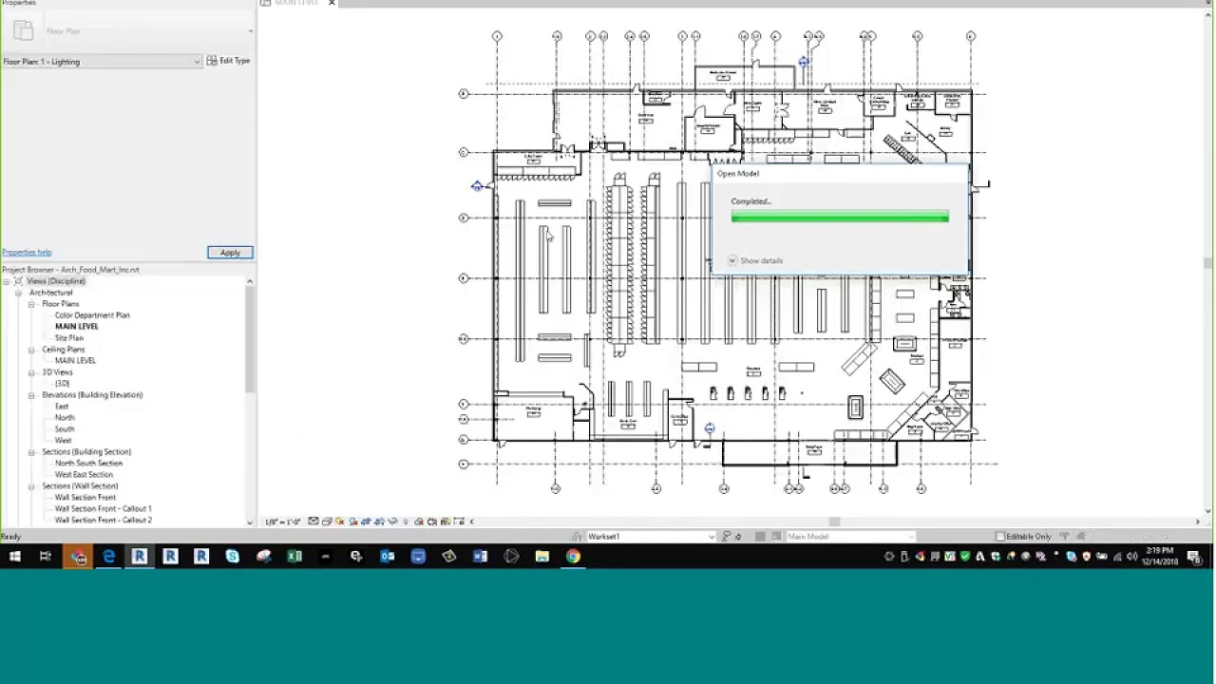Select the West elevation
Screen dimensions: 1216x684
(63, 441)
